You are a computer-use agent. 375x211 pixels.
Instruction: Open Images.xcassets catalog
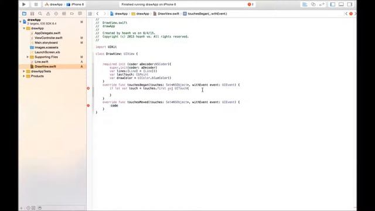pos(46,47)
